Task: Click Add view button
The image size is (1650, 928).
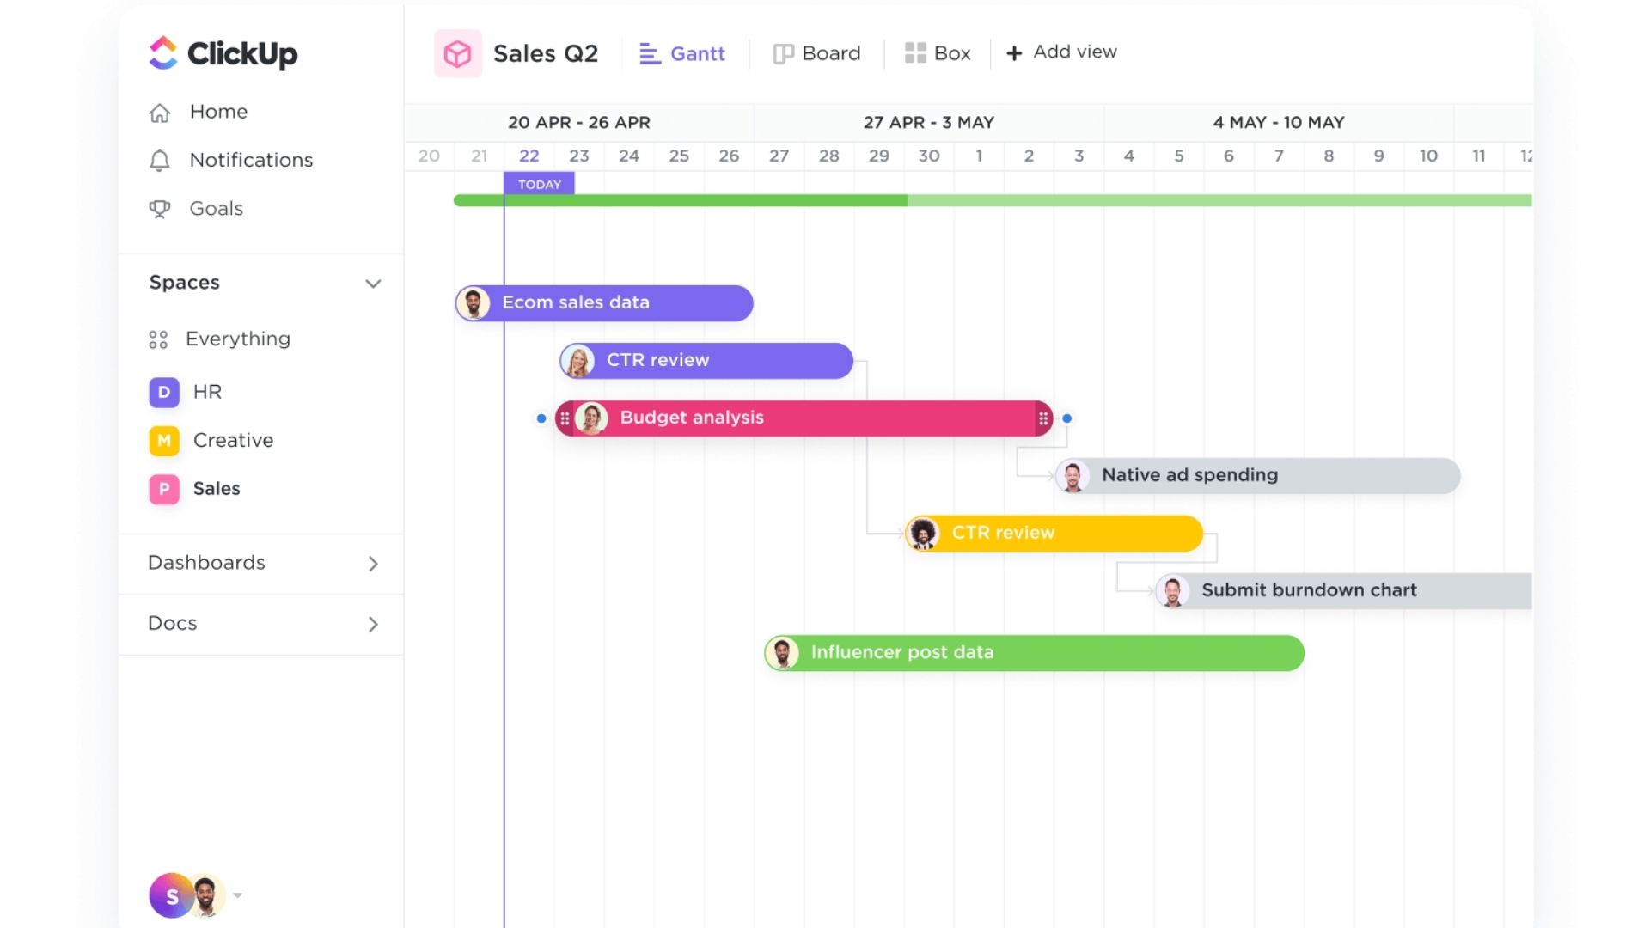Action: pos(1061,52)
